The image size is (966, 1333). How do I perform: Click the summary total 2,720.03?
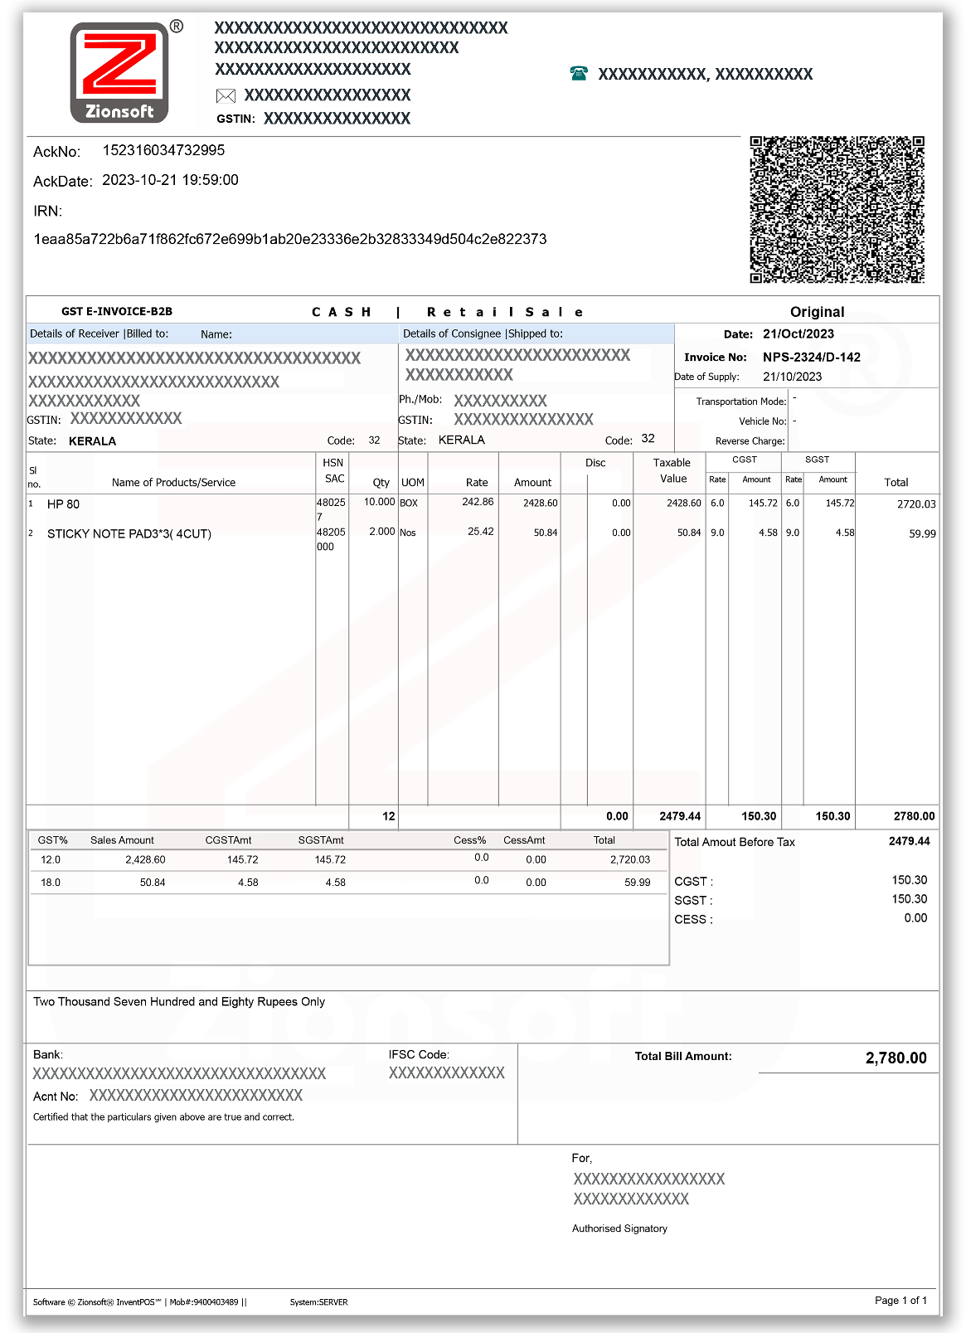point(630,860)
